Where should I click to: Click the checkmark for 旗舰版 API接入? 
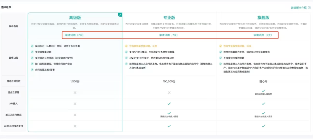point(263,104)
